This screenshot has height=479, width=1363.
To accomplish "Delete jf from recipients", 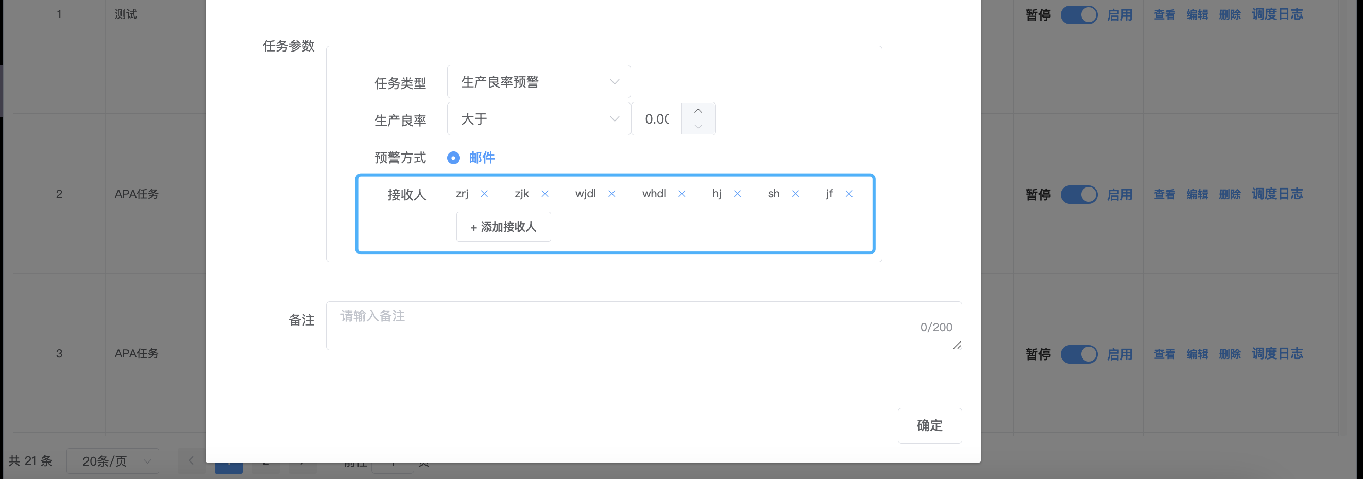I will pos(849,194).
